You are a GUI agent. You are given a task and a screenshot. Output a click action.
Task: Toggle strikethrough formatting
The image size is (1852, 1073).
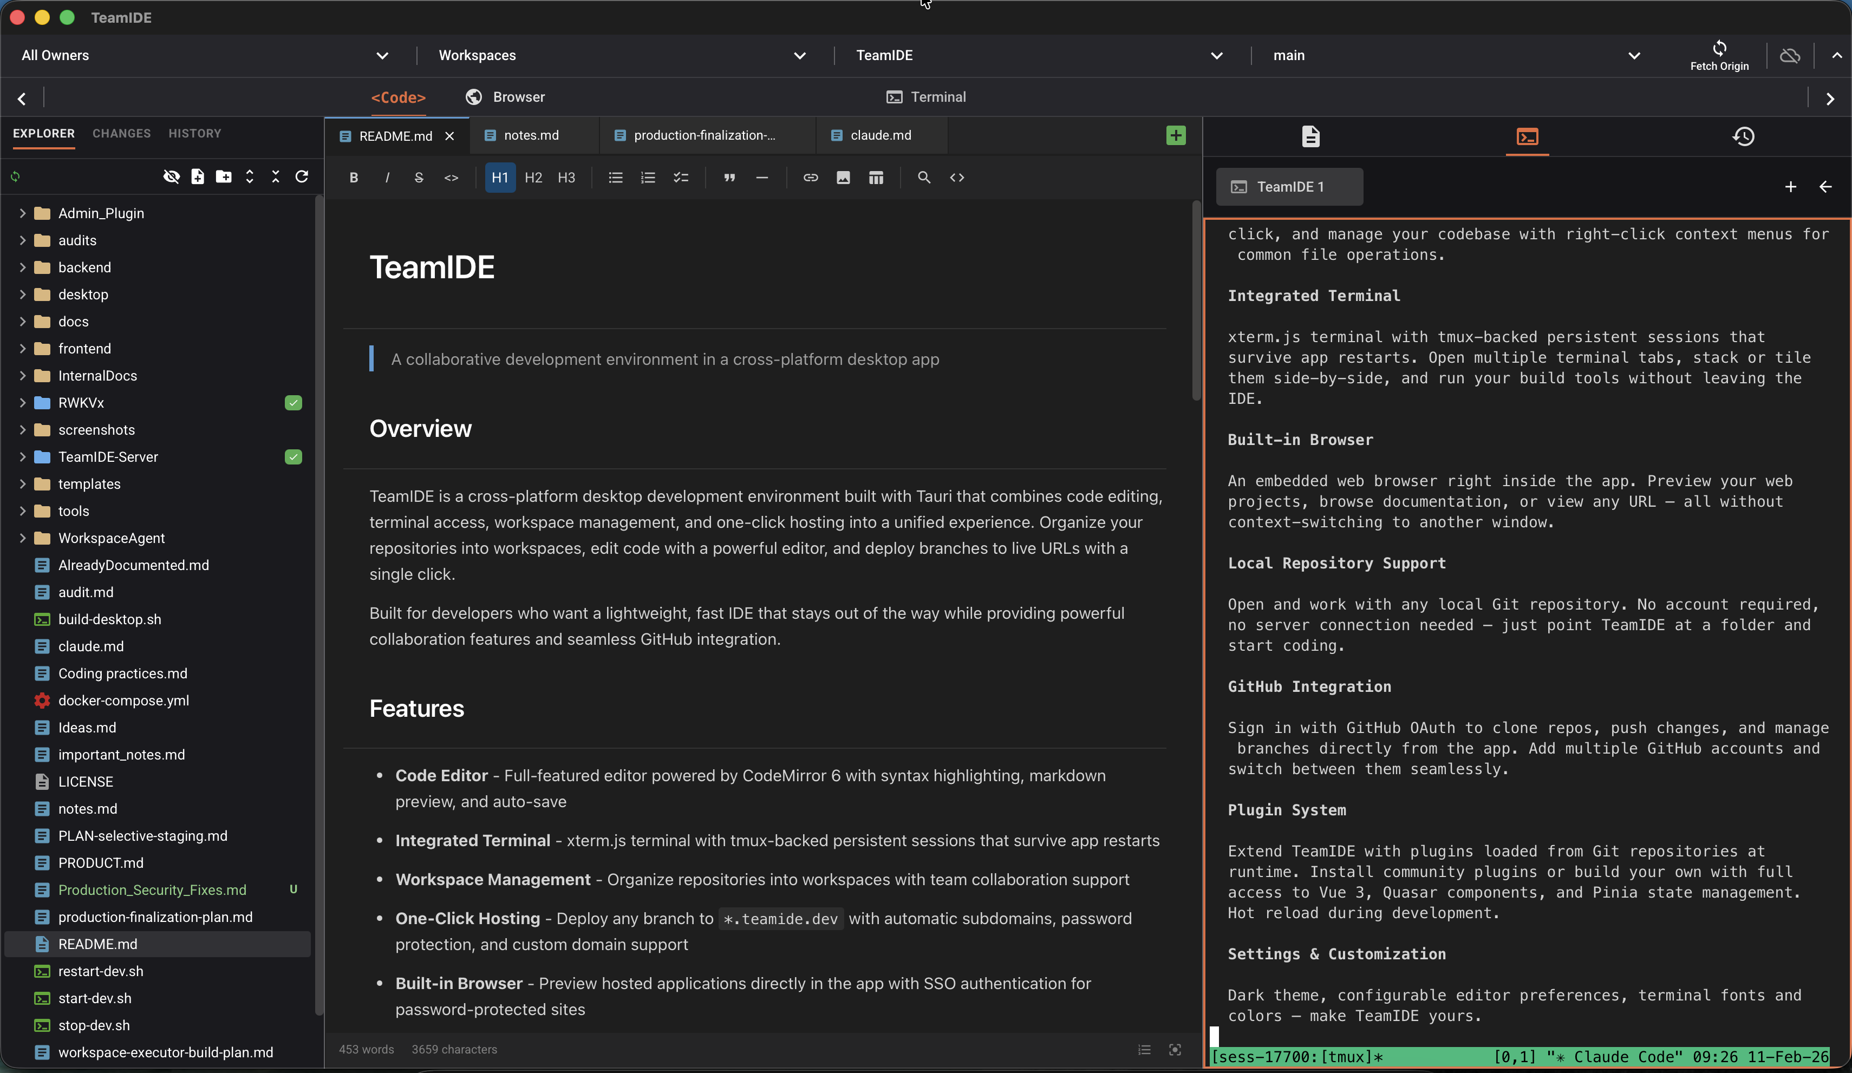click(x=419, y=177)
